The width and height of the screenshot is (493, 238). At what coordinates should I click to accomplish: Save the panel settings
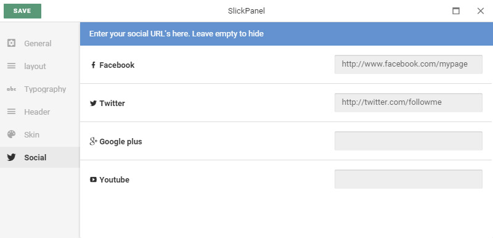tap(22, 11)
